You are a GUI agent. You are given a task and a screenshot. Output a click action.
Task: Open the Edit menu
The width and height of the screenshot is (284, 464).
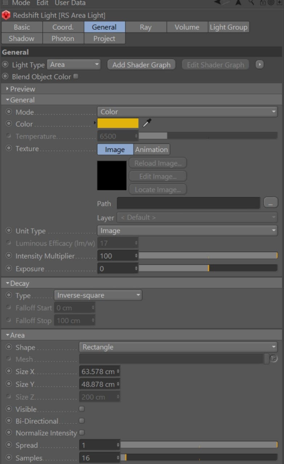pyautogui.click(x=42, y=3)
